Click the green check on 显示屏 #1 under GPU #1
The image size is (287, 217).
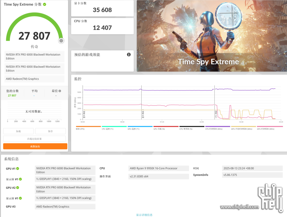tap(20, 179)
